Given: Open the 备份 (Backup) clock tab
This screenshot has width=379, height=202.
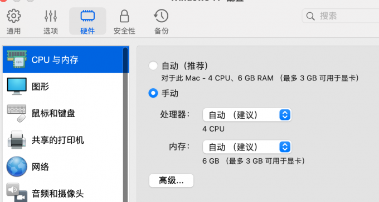Looking at the screenshot, I should [x=161, y=22].
